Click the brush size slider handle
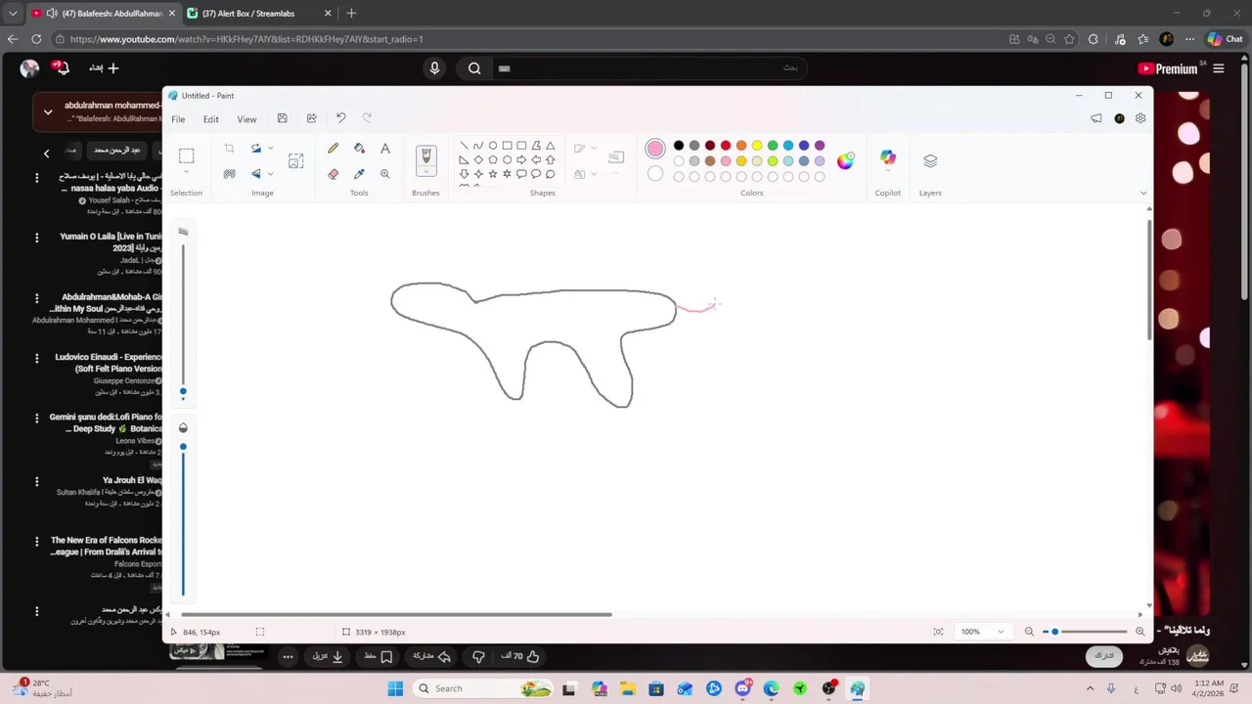The width and height of the screenshot is (1252, 704). (183, 392)
